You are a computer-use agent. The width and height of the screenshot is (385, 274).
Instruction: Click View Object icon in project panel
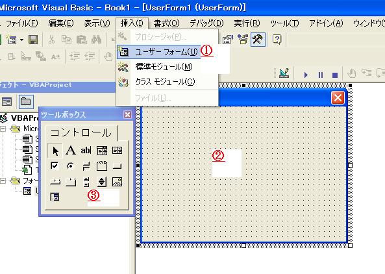6,101
